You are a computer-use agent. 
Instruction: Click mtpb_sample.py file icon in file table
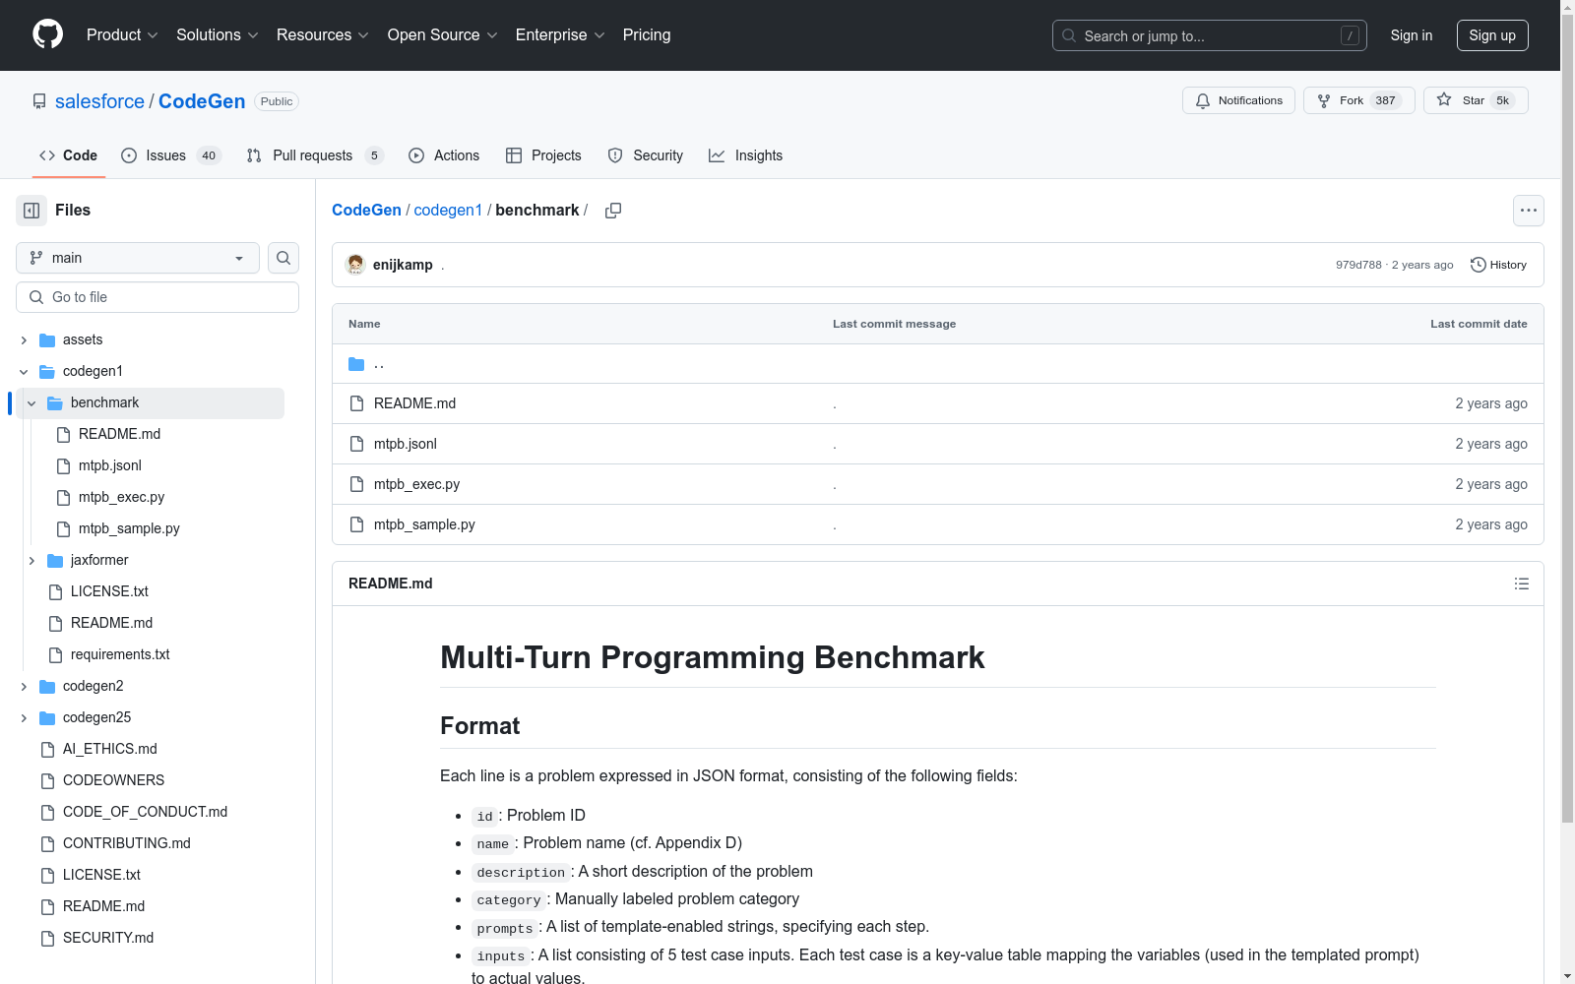[357, 524]
